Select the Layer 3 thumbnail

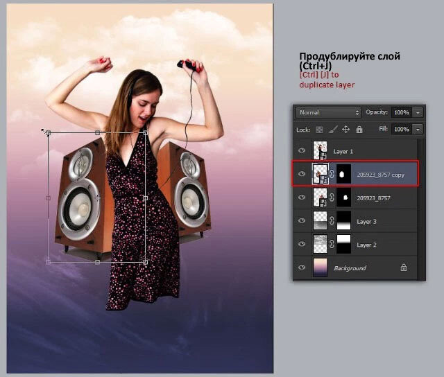pos(321,220)
